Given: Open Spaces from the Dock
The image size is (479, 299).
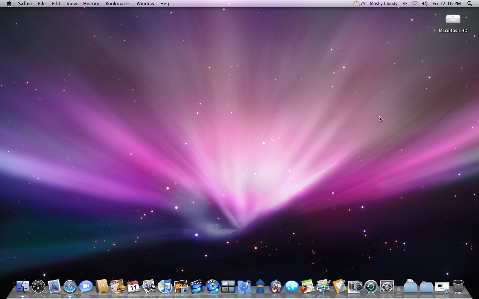Looking at the screenshot, I should click(228, 286).
